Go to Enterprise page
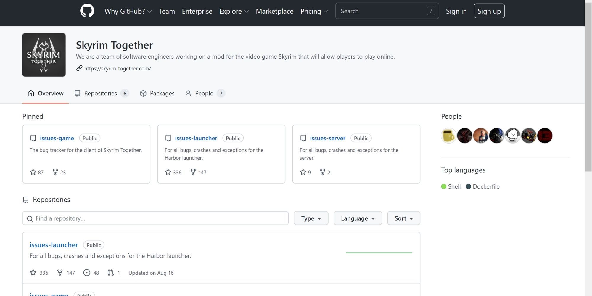 pyautogui.click(x=197, y=11)
